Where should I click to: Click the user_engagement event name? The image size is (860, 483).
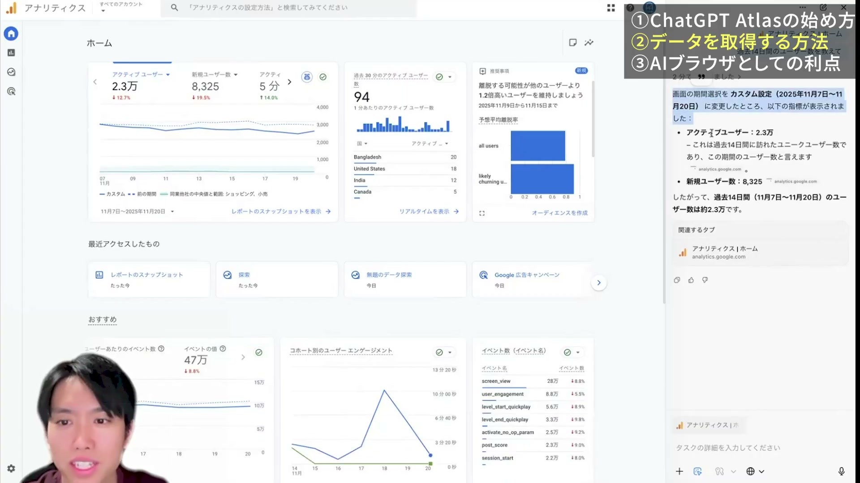(503, 394)
